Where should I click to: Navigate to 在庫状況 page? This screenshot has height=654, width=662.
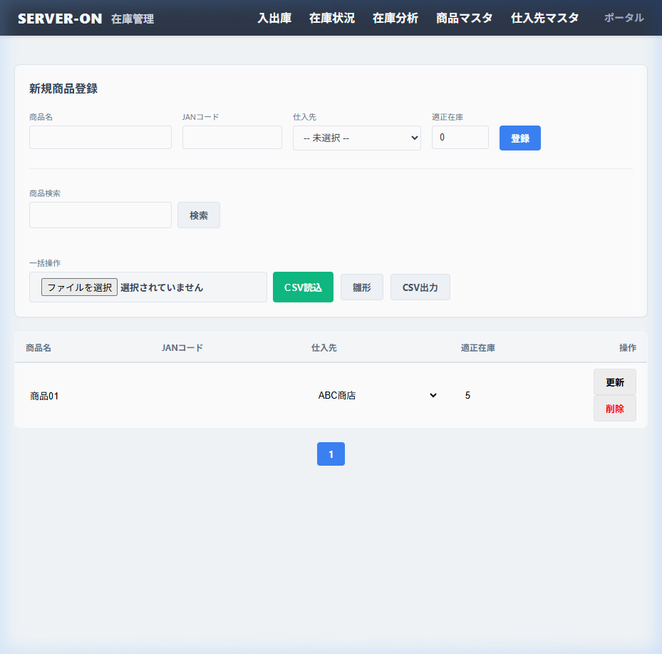332,18
